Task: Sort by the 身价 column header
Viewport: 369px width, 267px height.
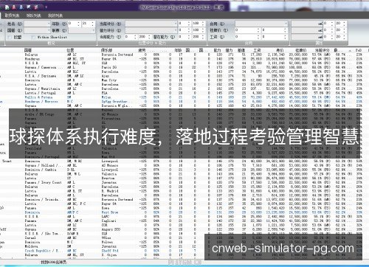Action: coord(280,50)
